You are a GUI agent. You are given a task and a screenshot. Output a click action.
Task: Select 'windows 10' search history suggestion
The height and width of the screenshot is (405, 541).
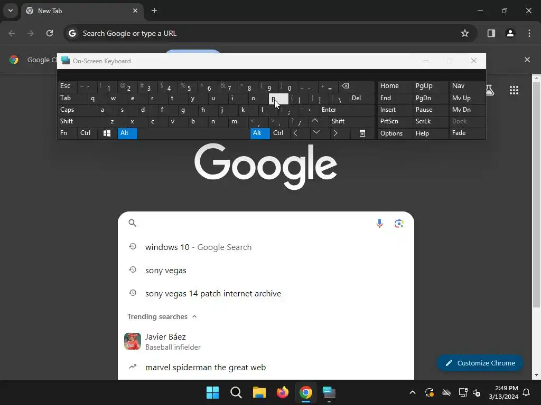click(266, 247)
